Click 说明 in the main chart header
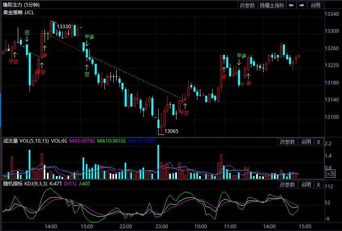 click(315, 5)
